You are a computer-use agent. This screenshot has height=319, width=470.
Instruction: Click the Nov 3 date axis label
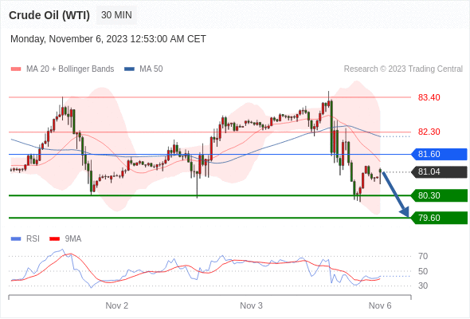(251, 305)
